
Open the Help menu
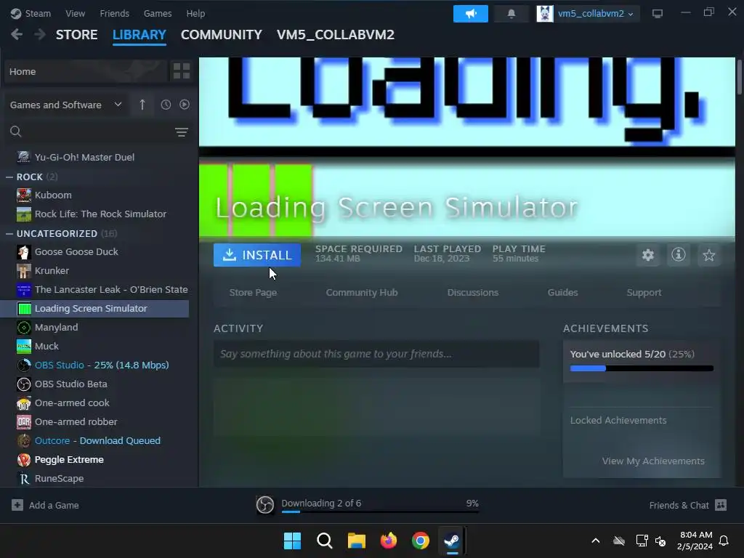(x=195, y=14)
